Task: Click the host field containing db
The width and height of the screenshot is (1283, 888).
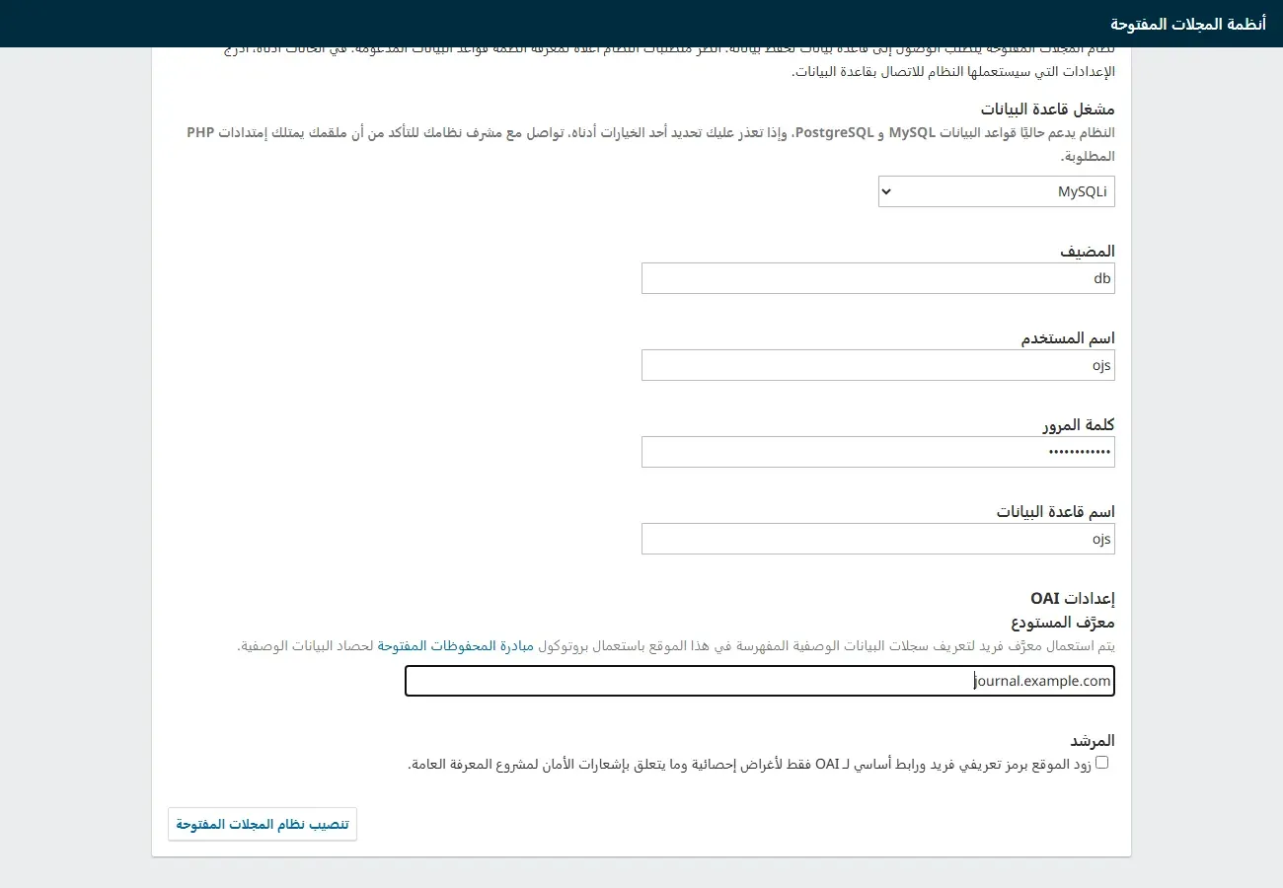Action: 878,278
